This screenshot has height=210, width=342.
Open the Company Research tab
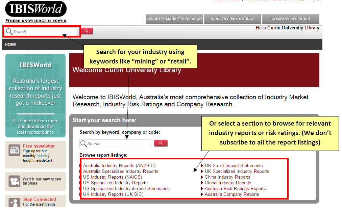pyautogui.click(x=291, y=19)
